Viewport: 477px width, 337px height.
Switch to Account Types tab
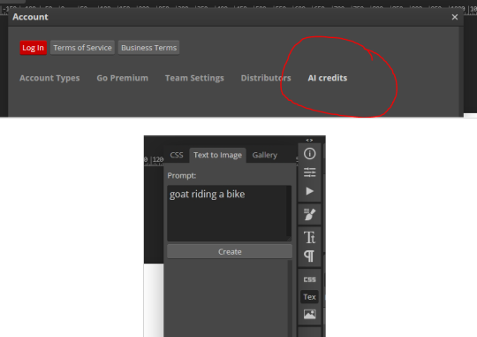coord(49,78)
